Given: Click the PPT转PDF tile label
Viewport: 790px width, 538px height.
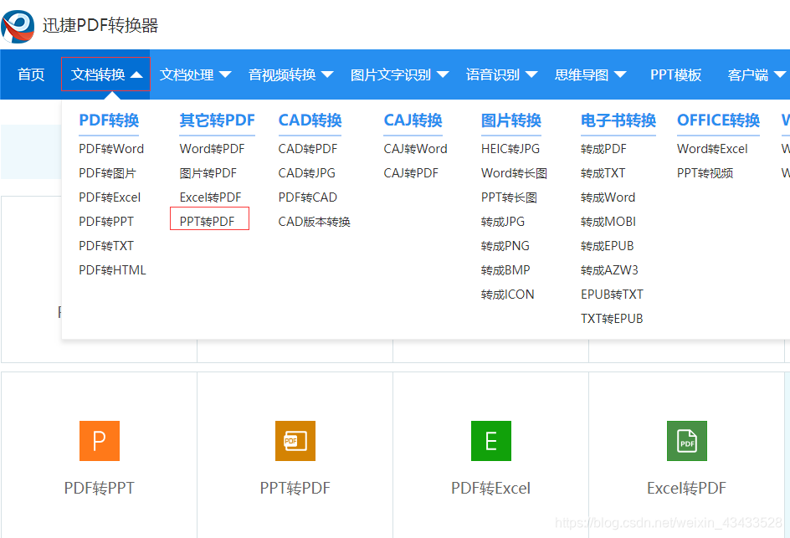Looking at the screenshot, I should point(295,488).
